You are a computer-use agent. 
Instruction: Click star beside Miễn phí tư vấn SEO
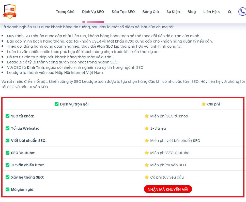[x=147, y=165]
